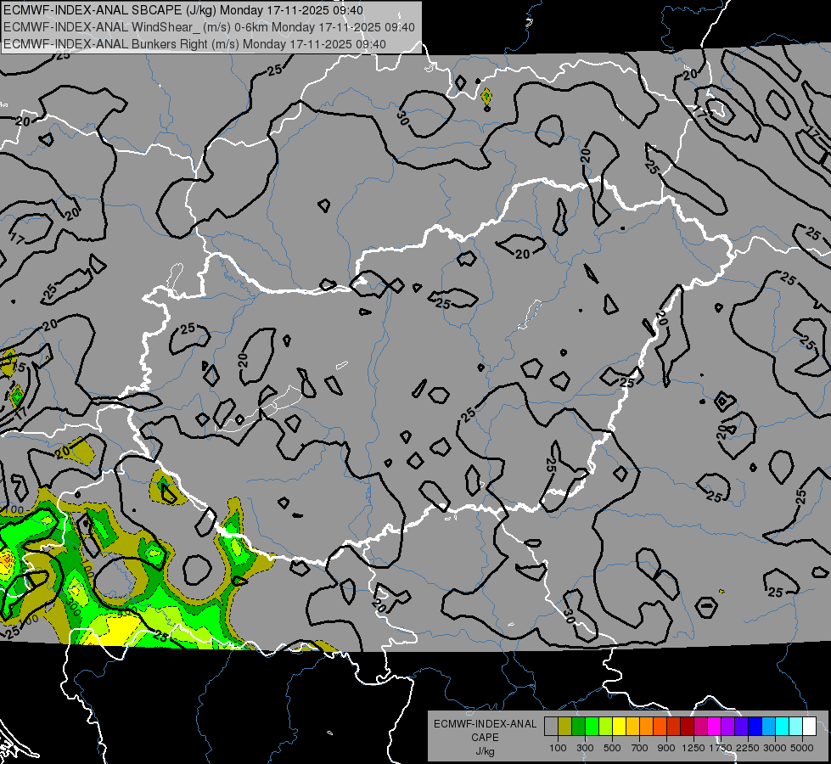Click the sky blue legend swatch
831x764 pixels.
(769, 726)
